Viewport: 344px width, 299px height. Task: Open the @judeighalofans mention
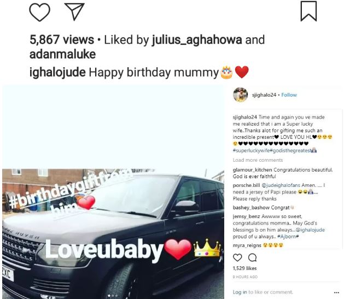[281, 185]
